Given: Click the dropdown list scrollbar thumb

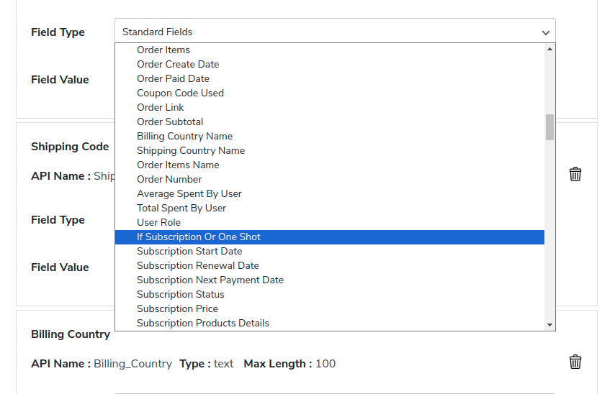Looking at the screenshot, I should [549, 127].
